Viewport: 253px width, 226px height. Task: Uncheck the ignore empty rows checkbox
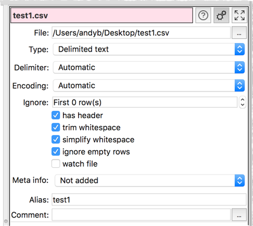click(56, 151)
